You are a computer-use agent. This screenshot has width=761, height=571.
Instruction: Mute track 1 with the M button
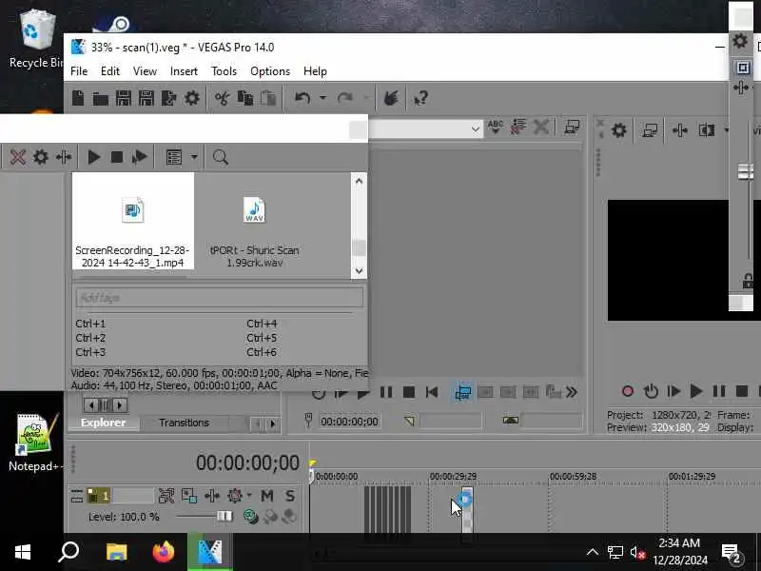267,496
